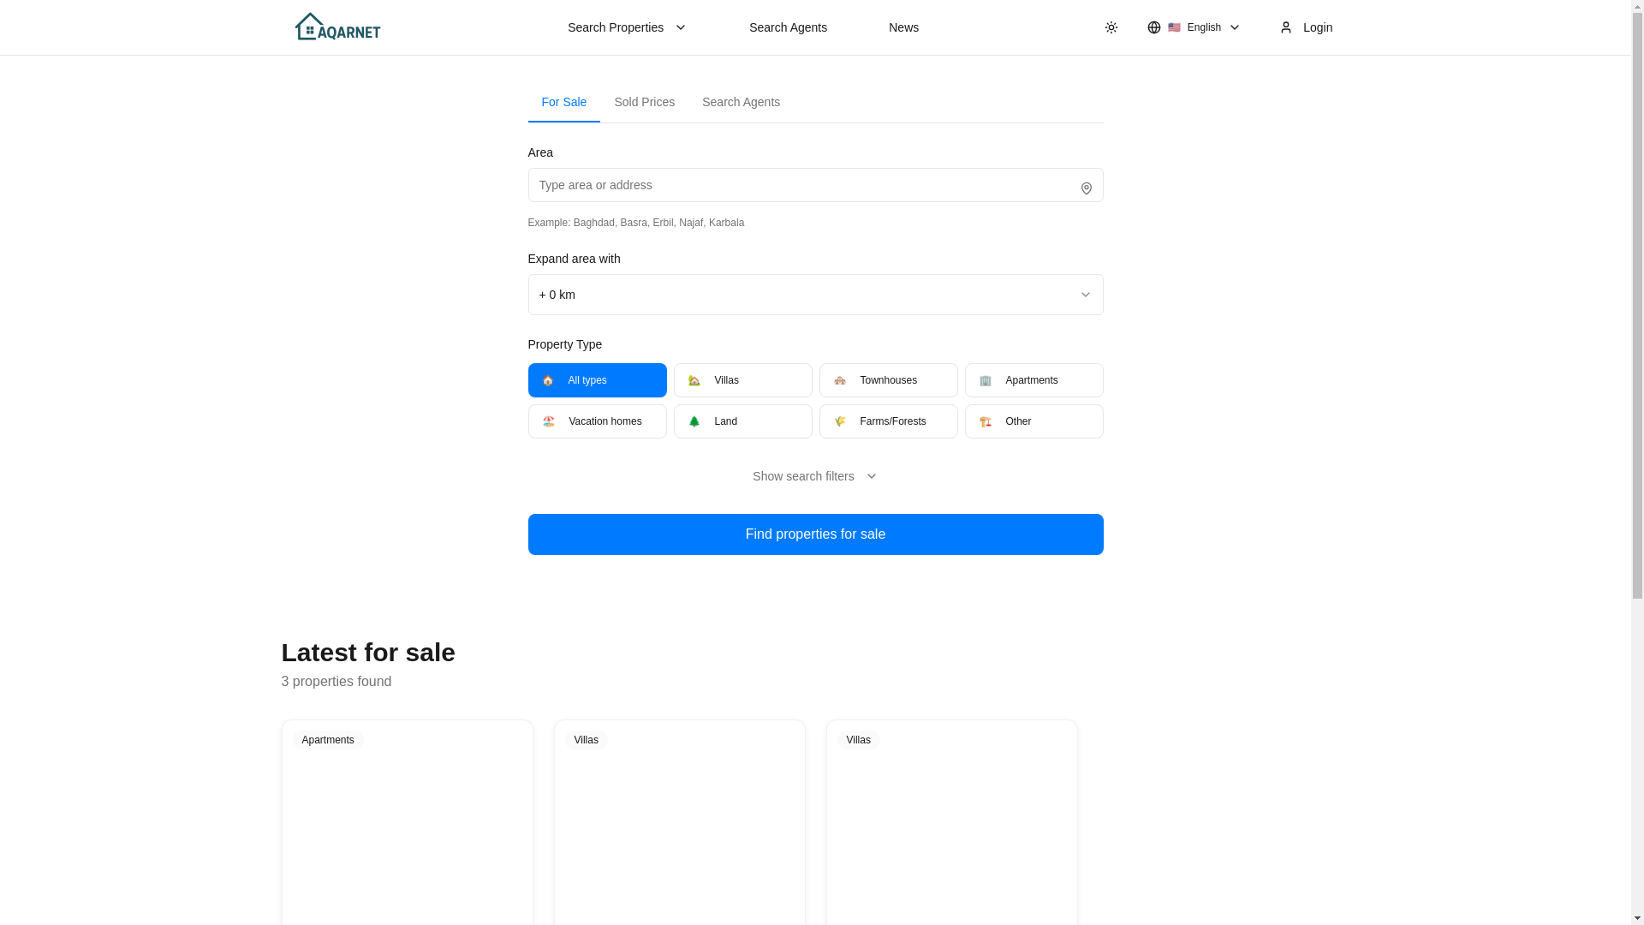The width and height of the screenshot is (1644, 925).
Task: Click the house icon in All types
Action: [548, 380]
